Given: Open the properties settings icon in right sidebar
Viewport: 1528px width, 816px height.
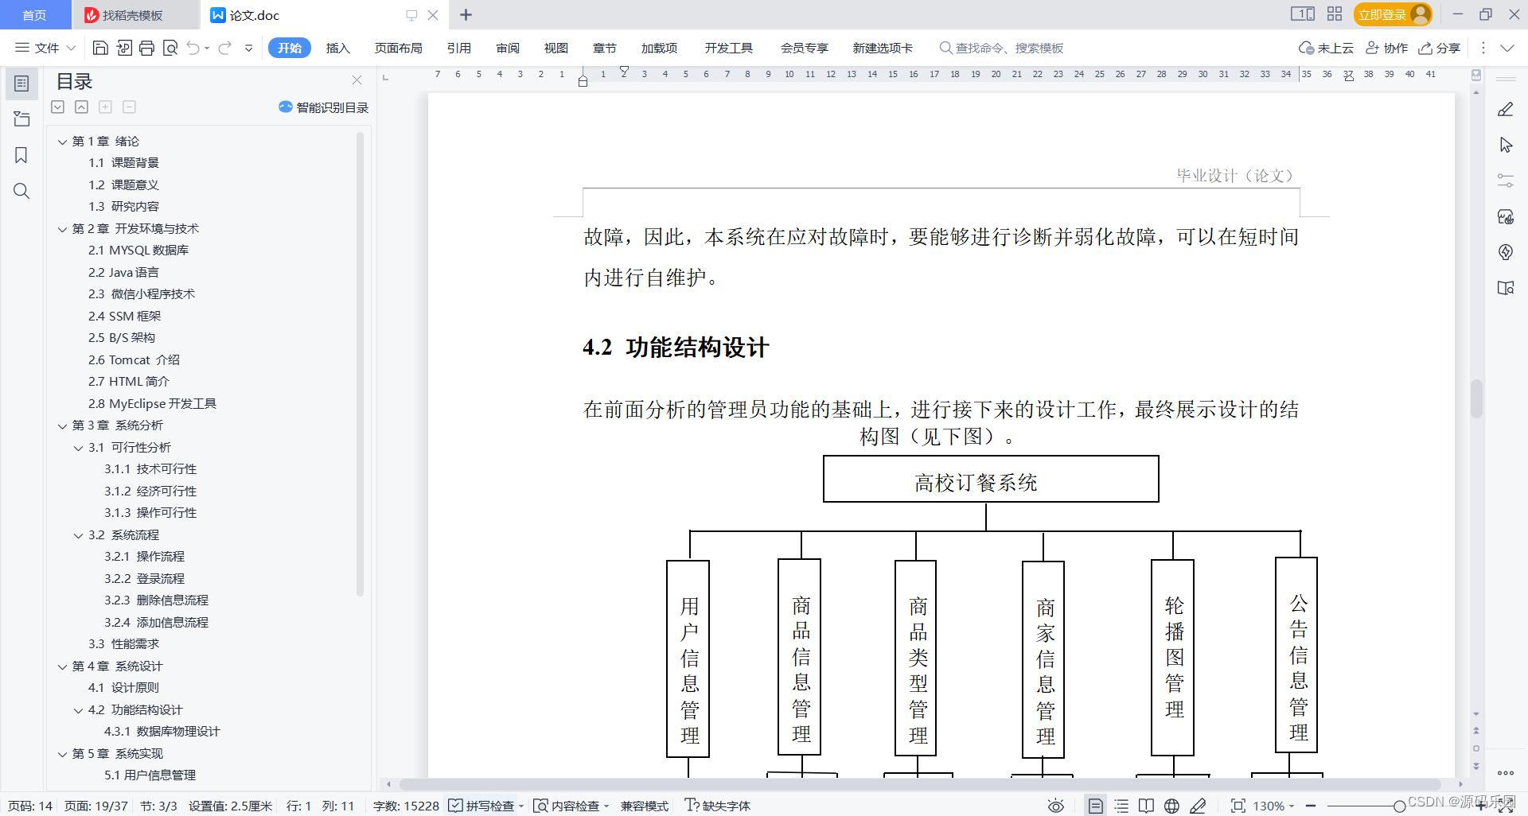Looking at the screenshot, I should (x=1506, y=181).
